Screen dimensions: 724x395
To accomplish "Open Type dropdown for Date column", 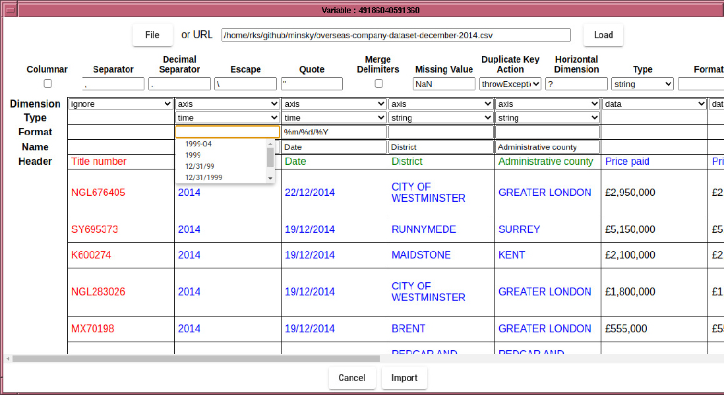I will (x=334, y=118).
